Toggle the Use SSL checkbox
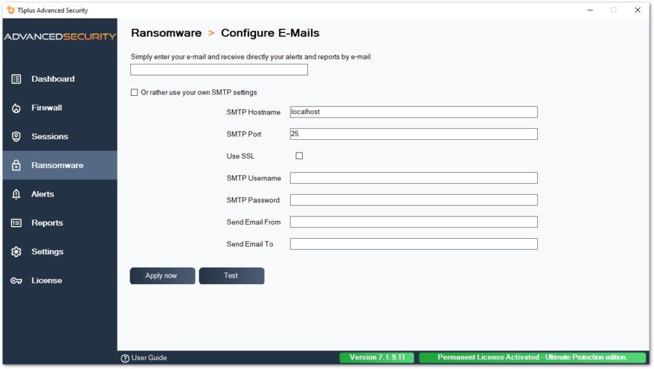 click(x=298, y=155)
